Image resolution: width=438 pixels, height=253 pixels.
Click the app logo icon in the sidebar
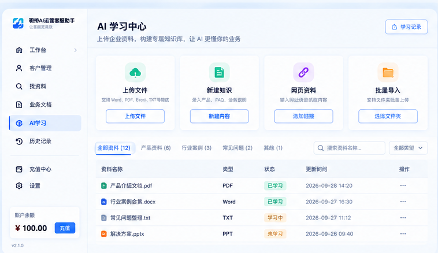point(18,23)
